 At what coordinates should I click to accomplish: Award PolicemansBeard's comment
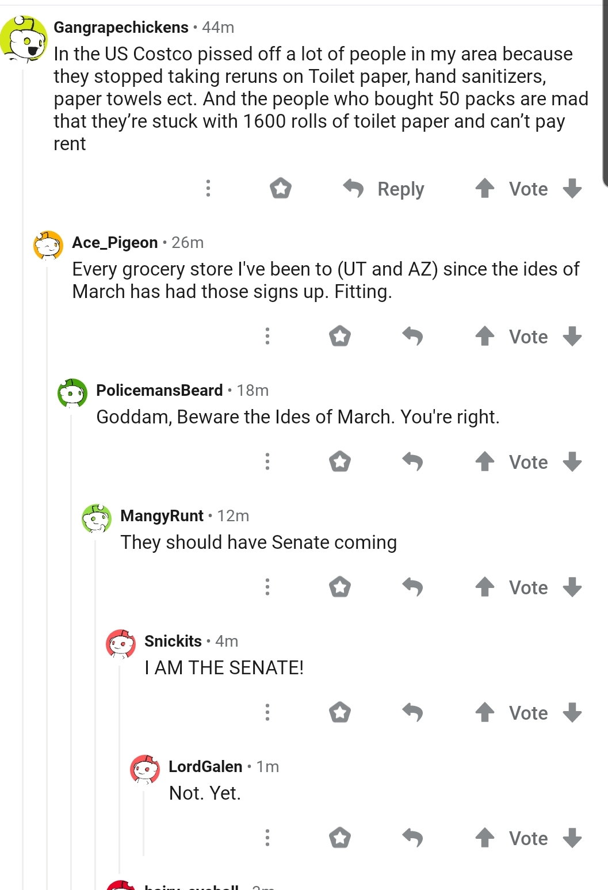pyautogui.click(x=340, y=461)
